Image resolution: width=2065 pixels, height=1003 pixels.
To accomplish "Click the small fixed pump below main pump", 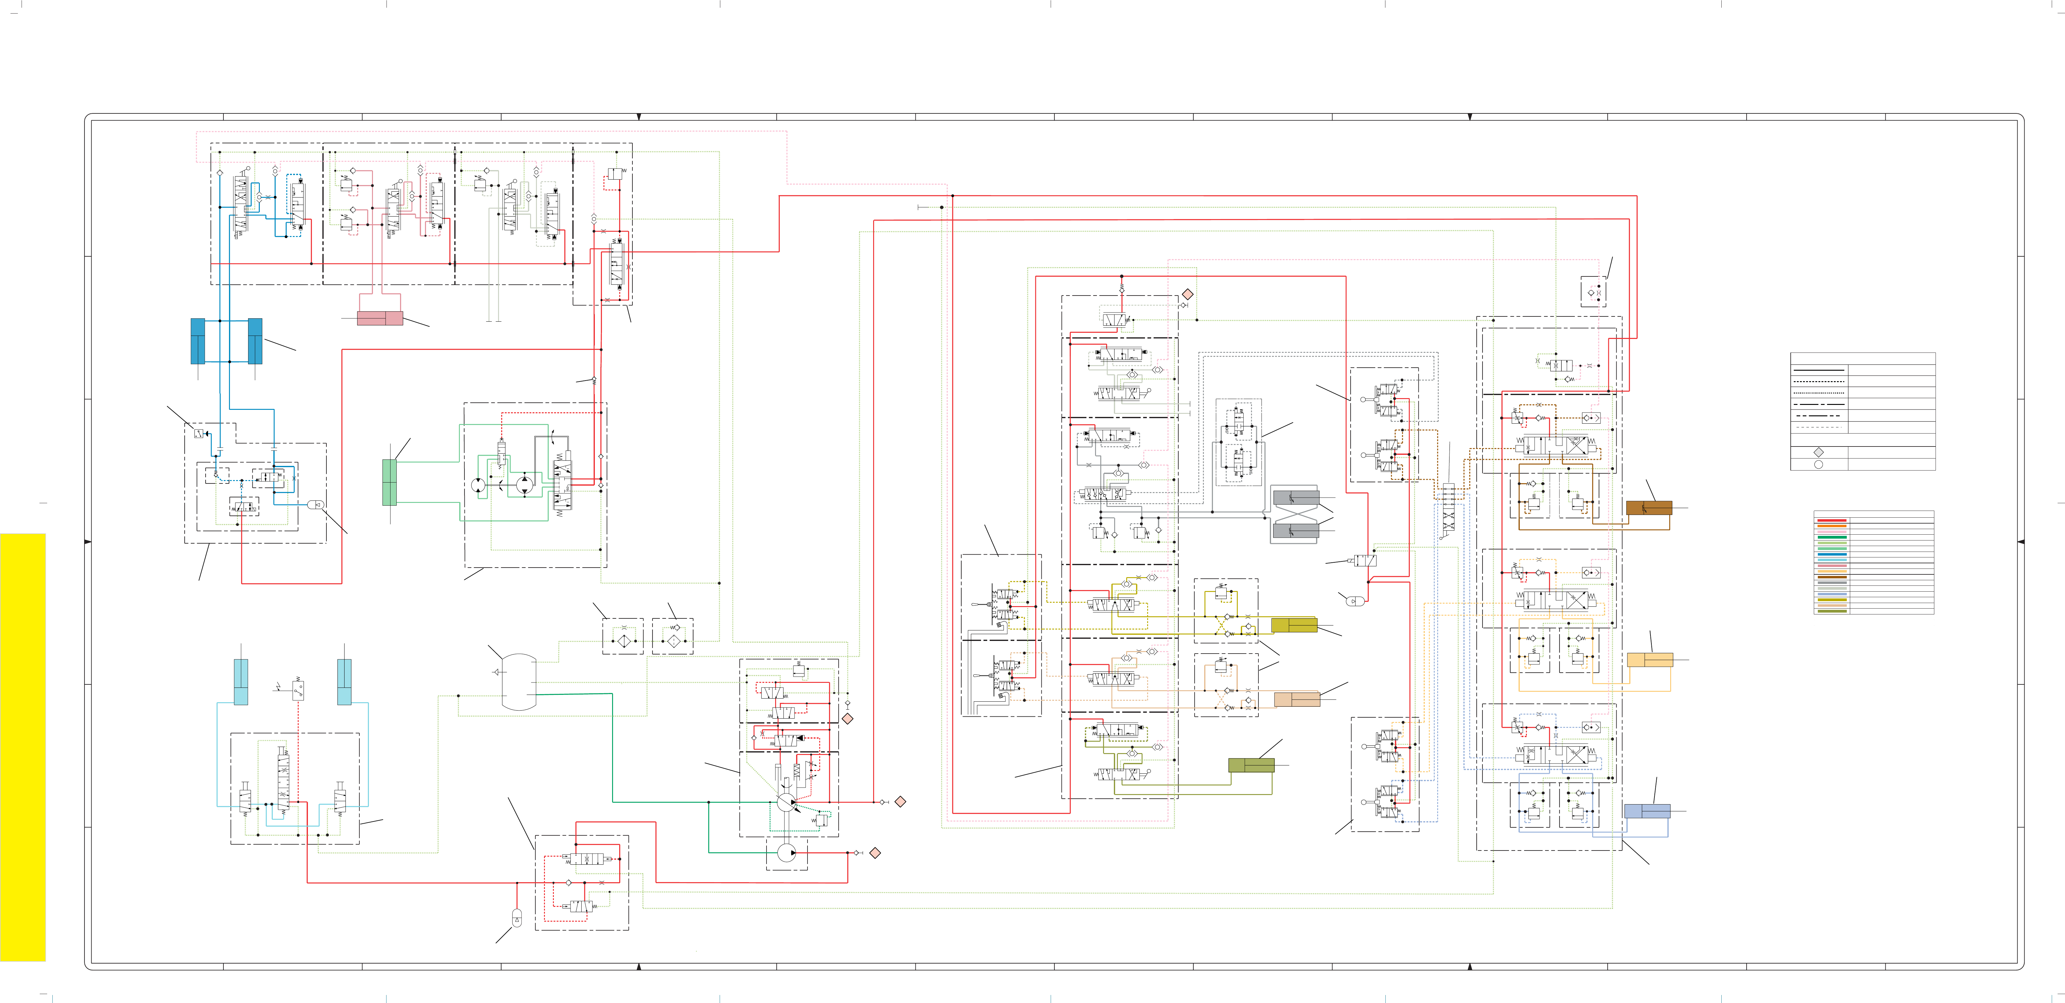I will 787,853.
